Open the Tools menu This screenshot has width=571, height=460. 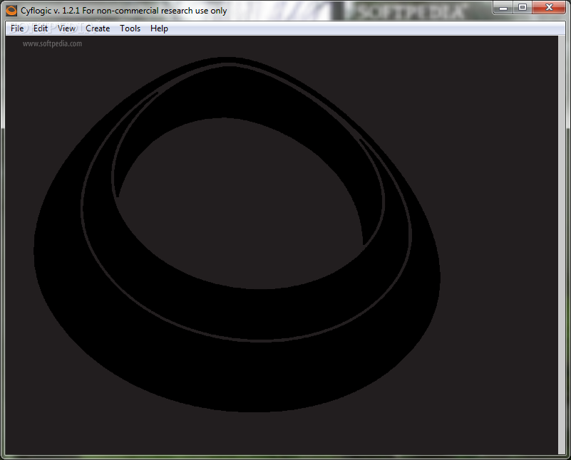(x=130, y=28)
